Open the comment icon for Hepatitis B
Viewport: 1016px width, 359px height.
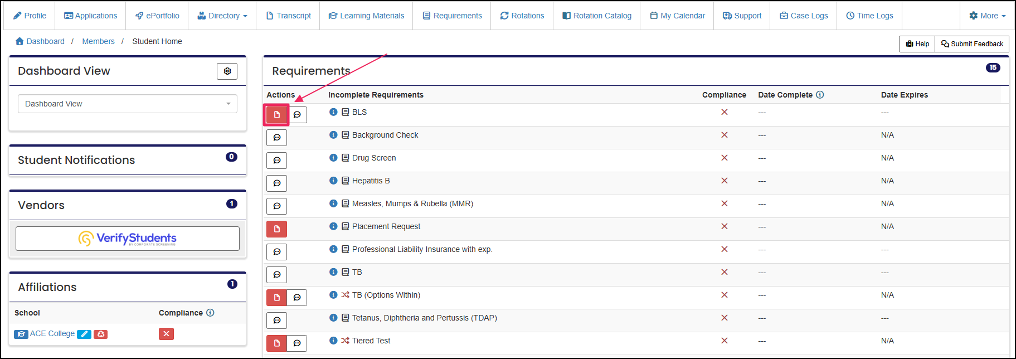277,183
